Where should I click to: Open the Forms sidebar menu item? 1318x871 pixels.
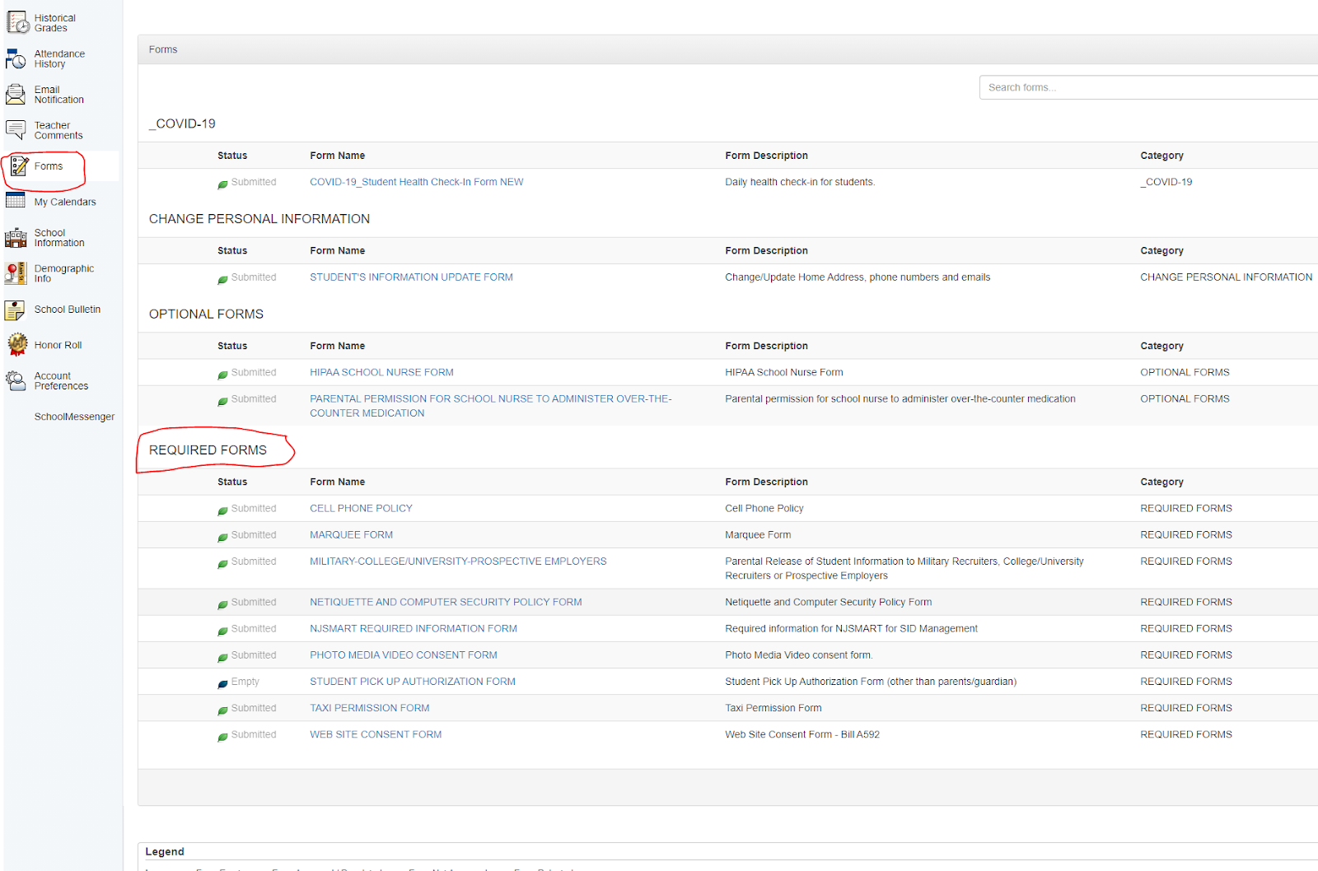[49, 166]
